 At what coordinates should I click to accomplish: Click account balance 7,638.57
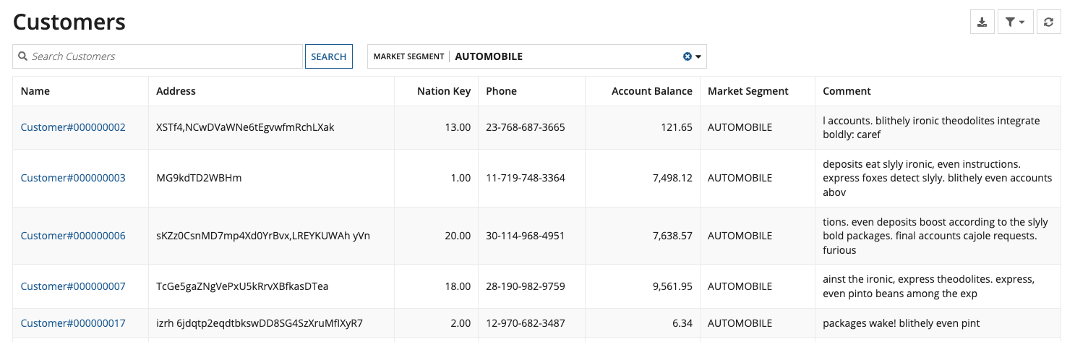point(672,236)
